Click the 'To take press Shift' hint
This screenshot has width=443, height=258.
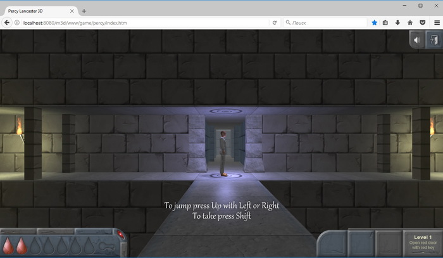[221, 216]
